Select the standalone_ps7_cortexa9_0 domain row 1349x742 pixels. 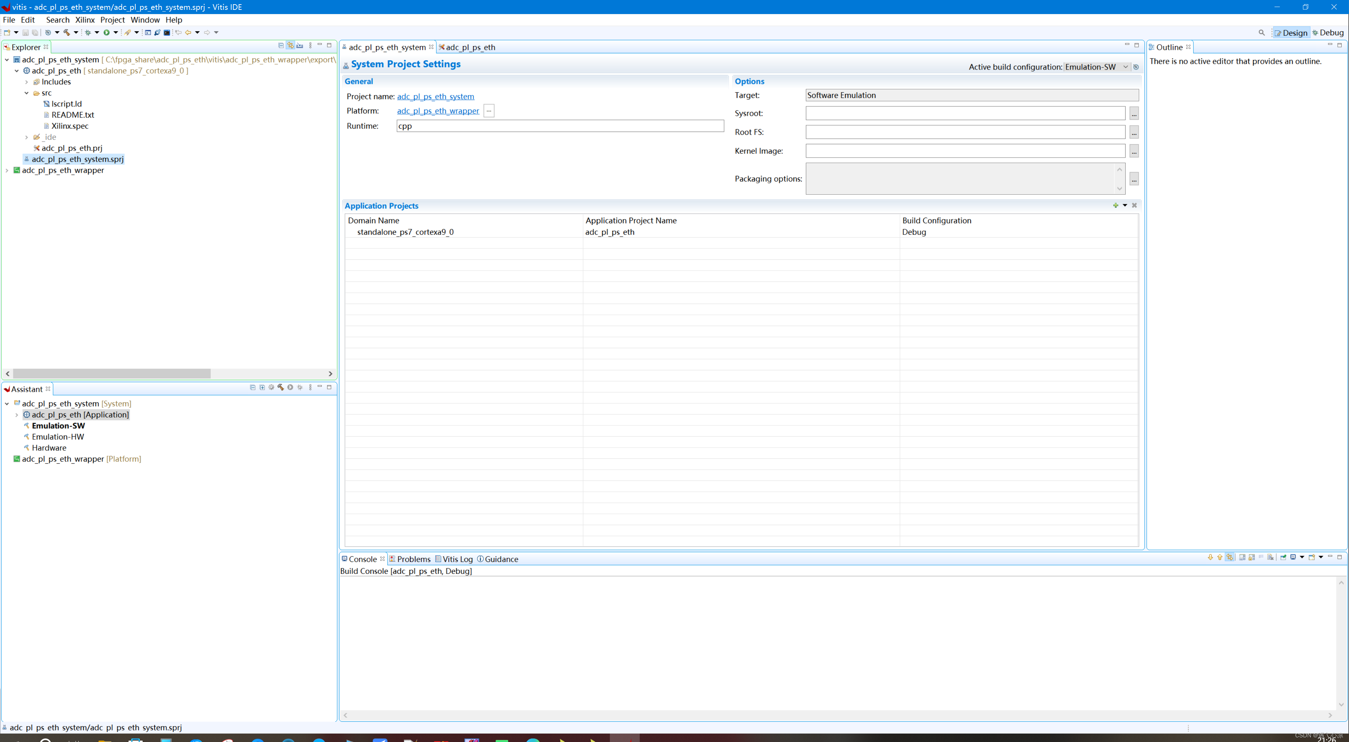coord(741,232)
